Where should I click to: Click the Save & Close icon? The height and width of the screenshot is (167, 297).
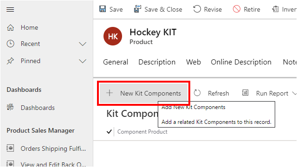(137, 9)
